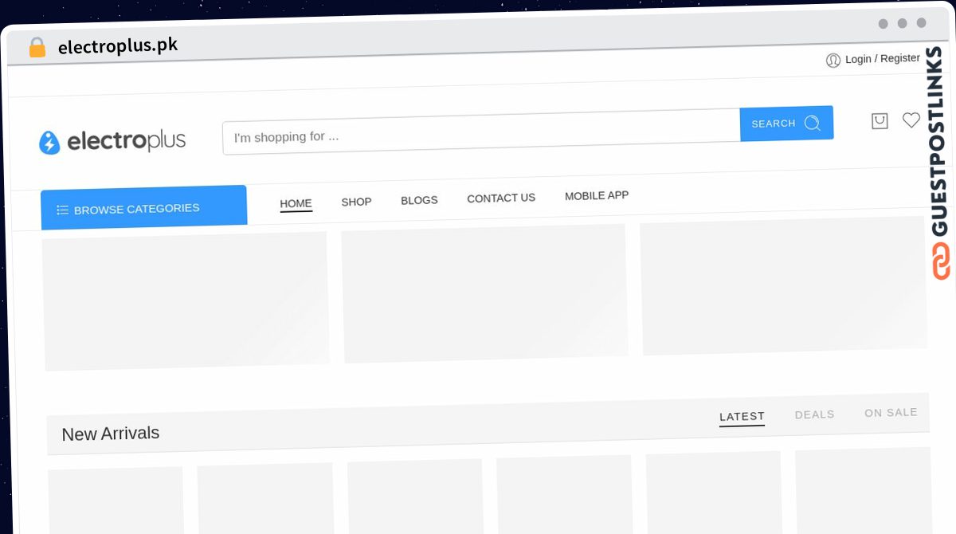Open the Blogs page
This screenshot has height=534, width=956.
point(419,200)
